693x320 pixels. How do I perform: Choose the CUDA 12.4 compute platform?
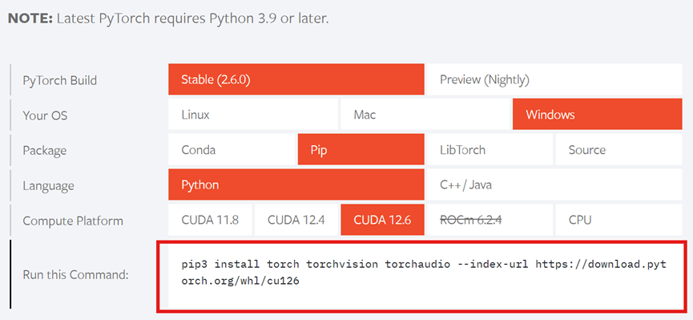296,220
